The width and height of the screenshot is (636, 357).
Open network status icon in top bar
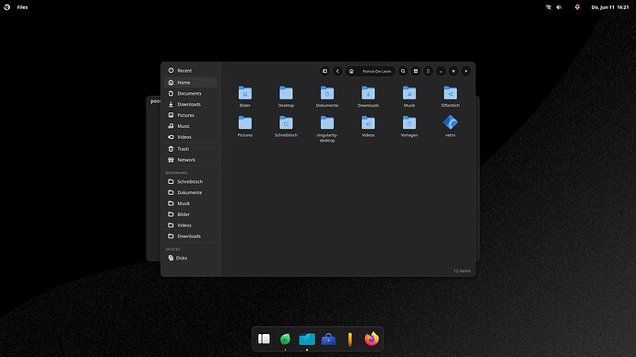[548, 7]
